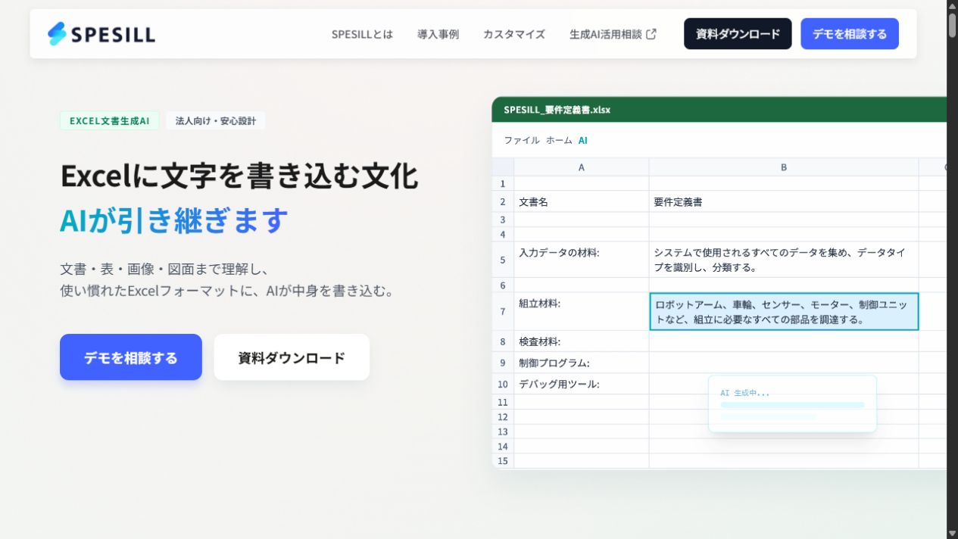Click the large blue デモを相談する hero button
The width and height of the screenshot is (958, 539).
point(131,357)
